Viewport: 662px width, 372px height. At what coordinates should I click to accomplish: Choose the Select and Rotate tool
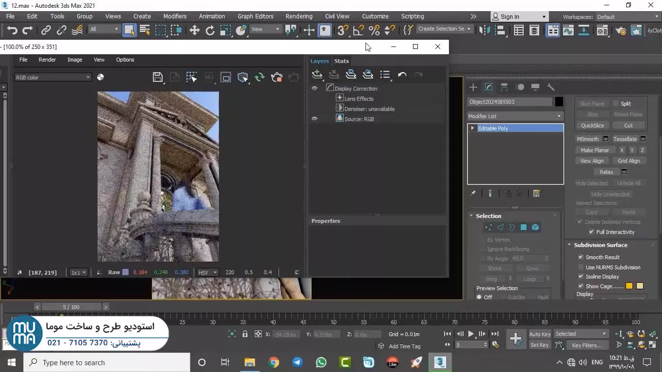tap(210, 31)
